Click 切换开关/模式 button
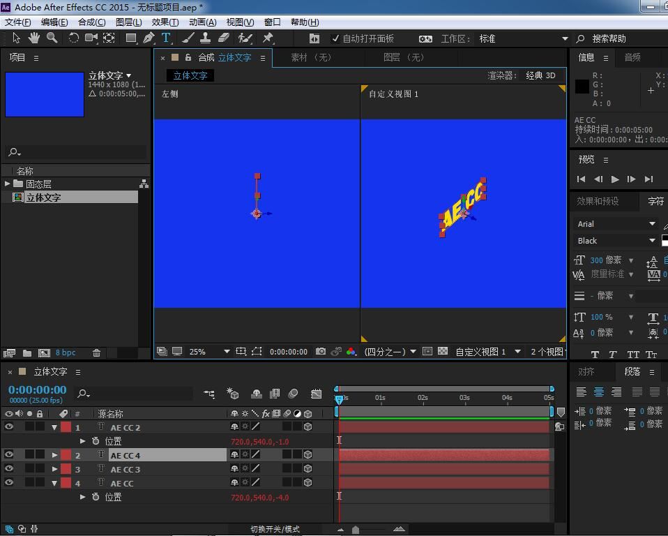 pyautogui.click(x=275, y=529)
